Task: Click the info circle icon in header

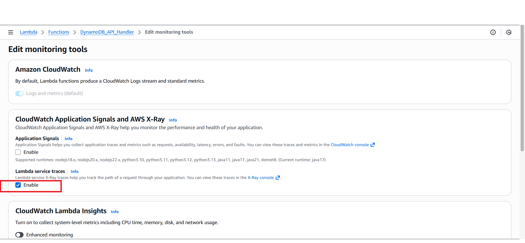Action: pos(493,32)
